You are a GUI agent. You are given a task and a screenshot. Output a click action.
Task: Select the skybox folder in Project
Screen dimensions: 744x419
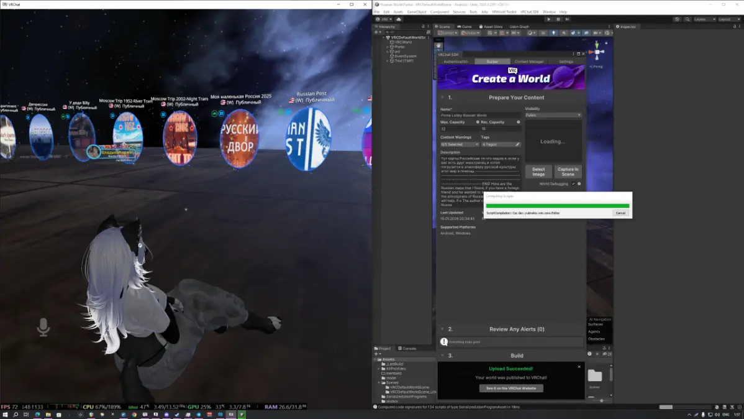(x=392, y=401)
